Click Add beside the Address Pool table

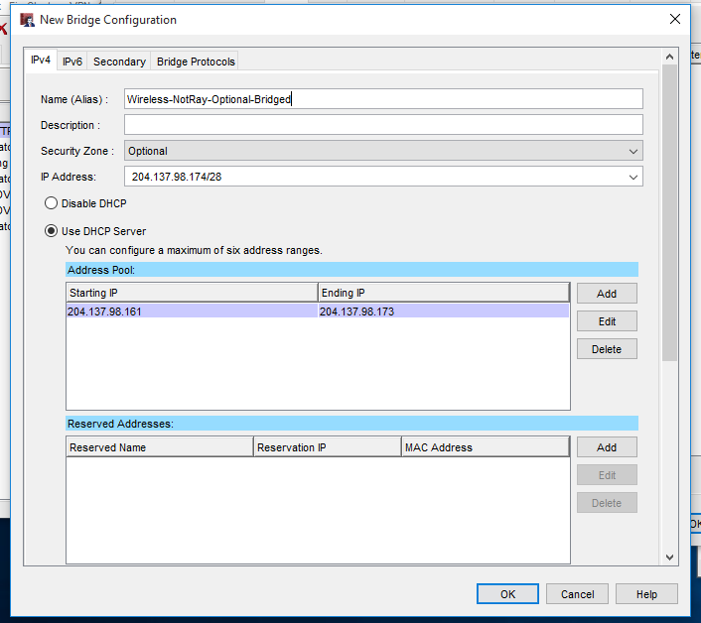pos(607,294)
